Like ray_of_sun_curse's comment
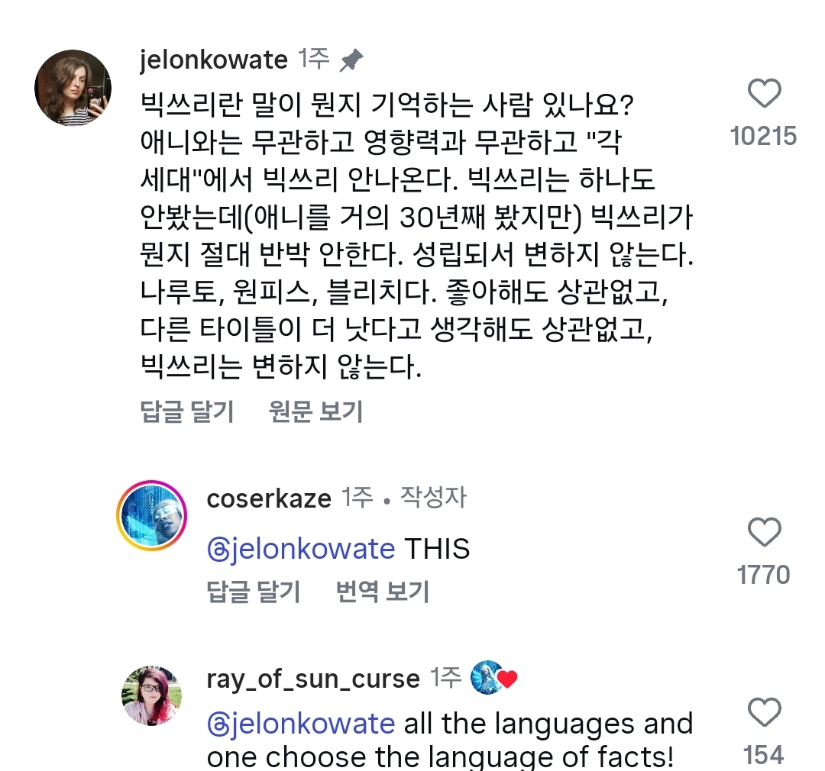This screenshot has height=771, width=825. [x=763, y=713]
